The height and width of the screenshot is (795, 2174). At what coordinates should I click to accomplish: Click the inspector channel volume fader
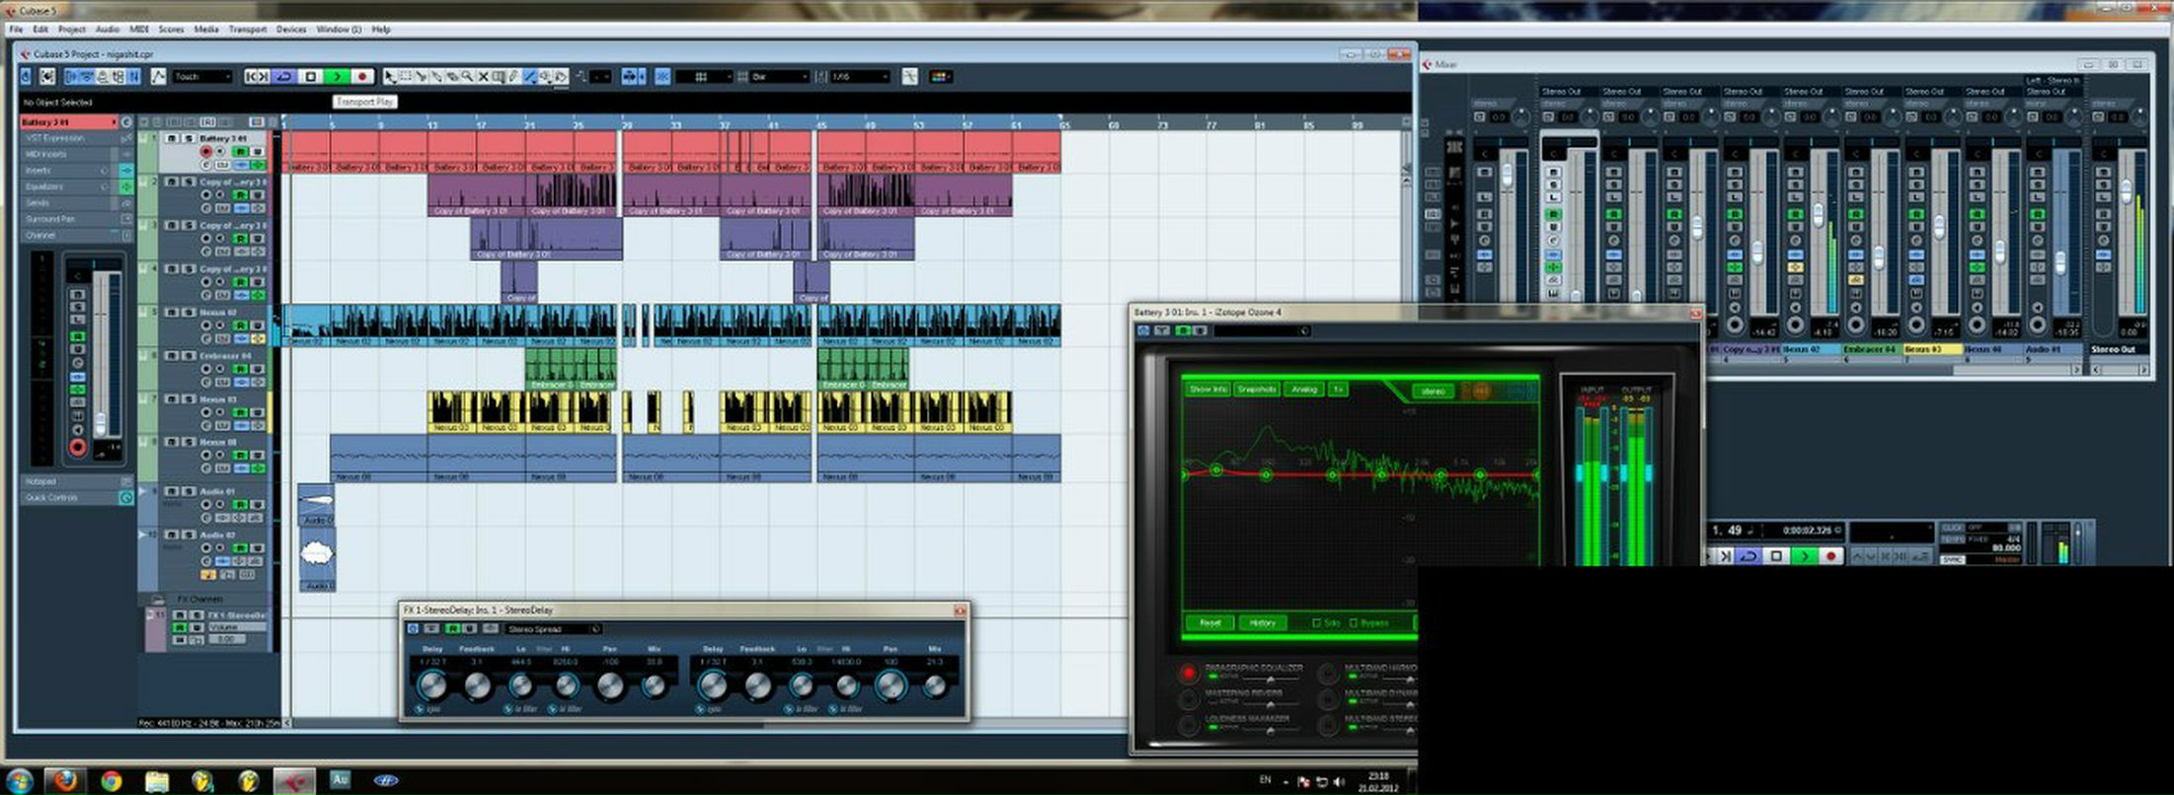click(100, 424)
